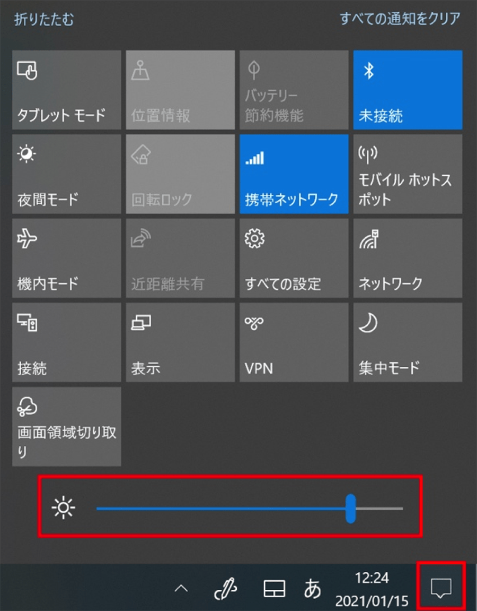This screenshot has width=477, height=611.
Task: Turn on 夜間モード quick action
Action: coord(67,174)
